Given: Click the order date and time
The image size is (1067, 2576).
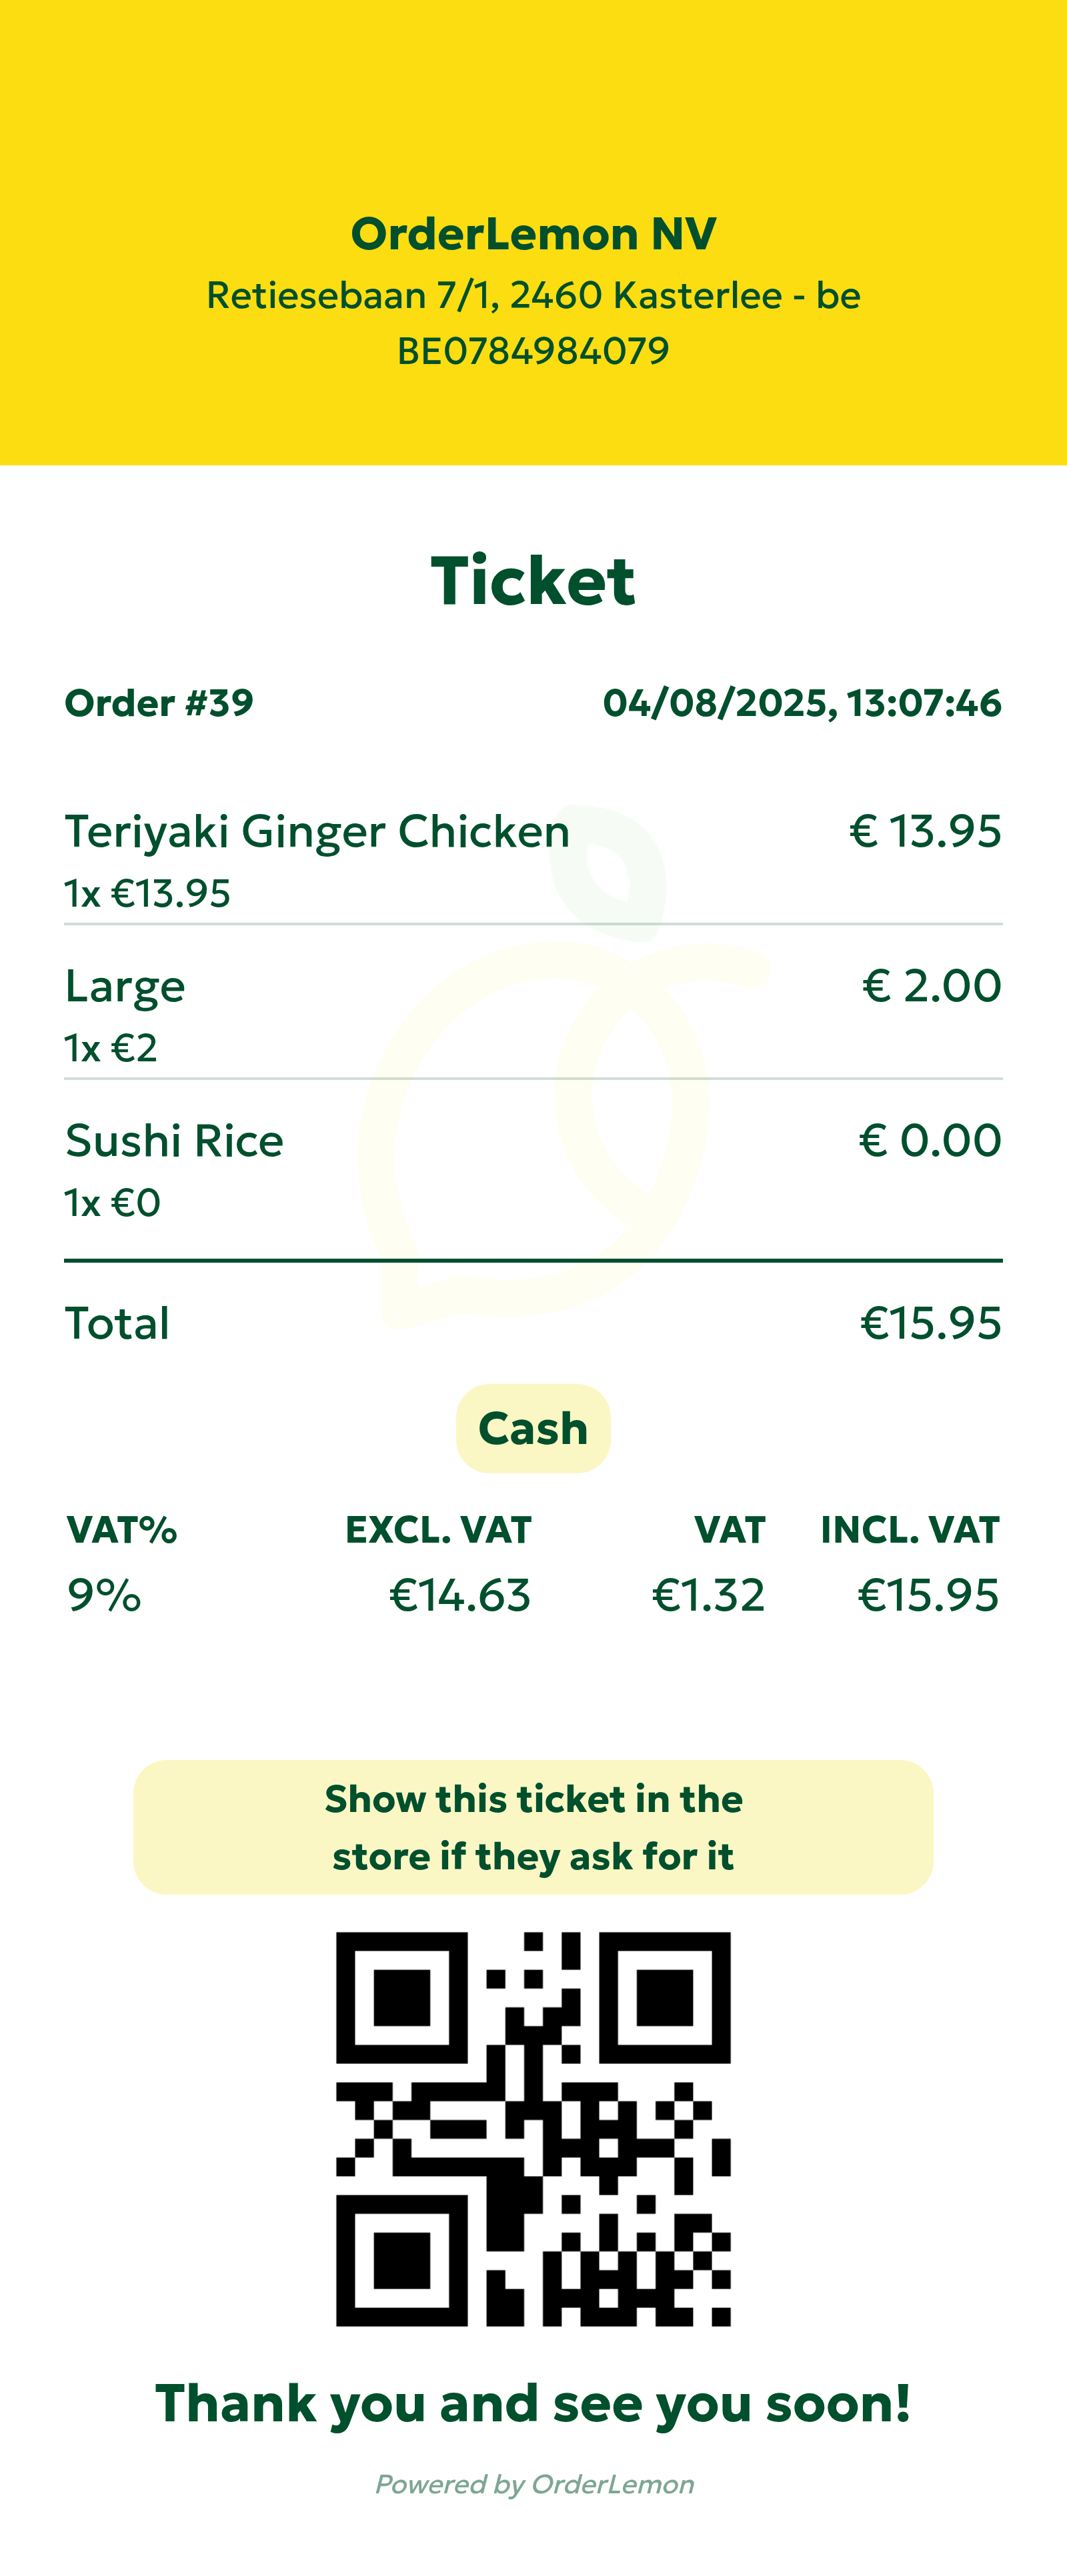Looking at the screenshot, I should pos(801,703).
